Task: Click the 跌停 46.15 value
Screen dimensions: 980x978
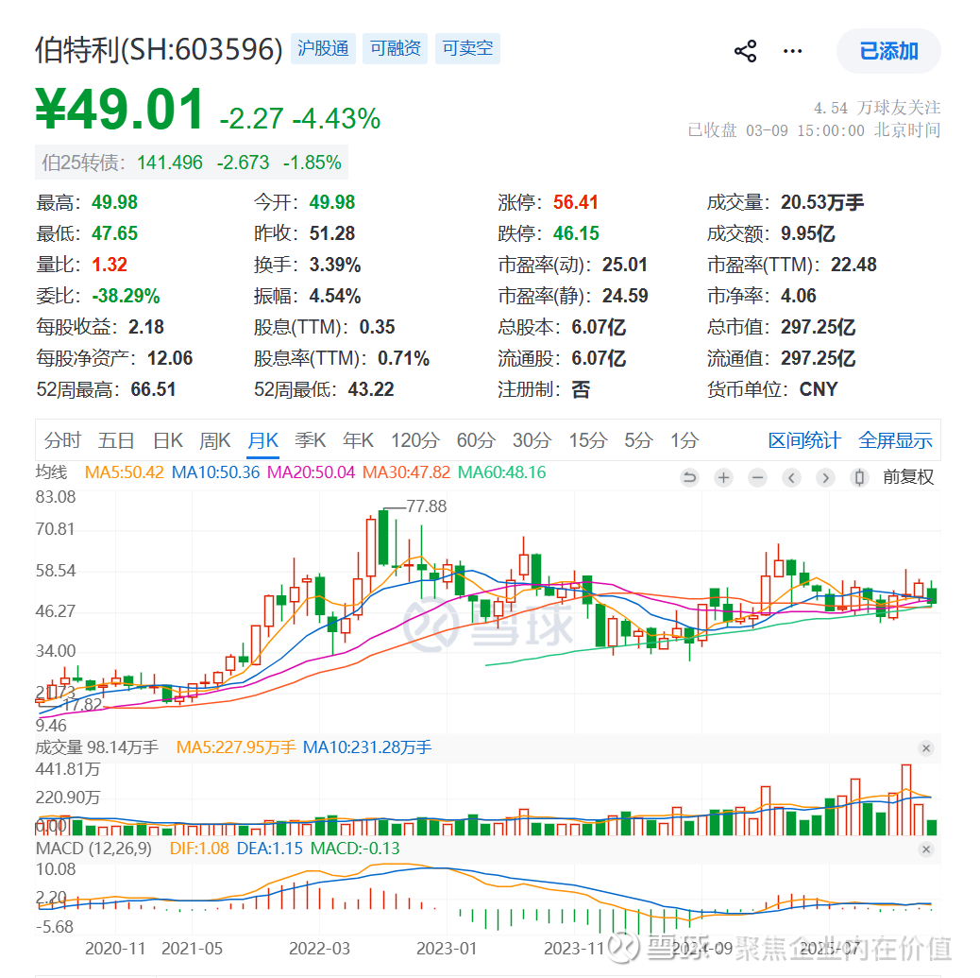Action: pos(576,233)
